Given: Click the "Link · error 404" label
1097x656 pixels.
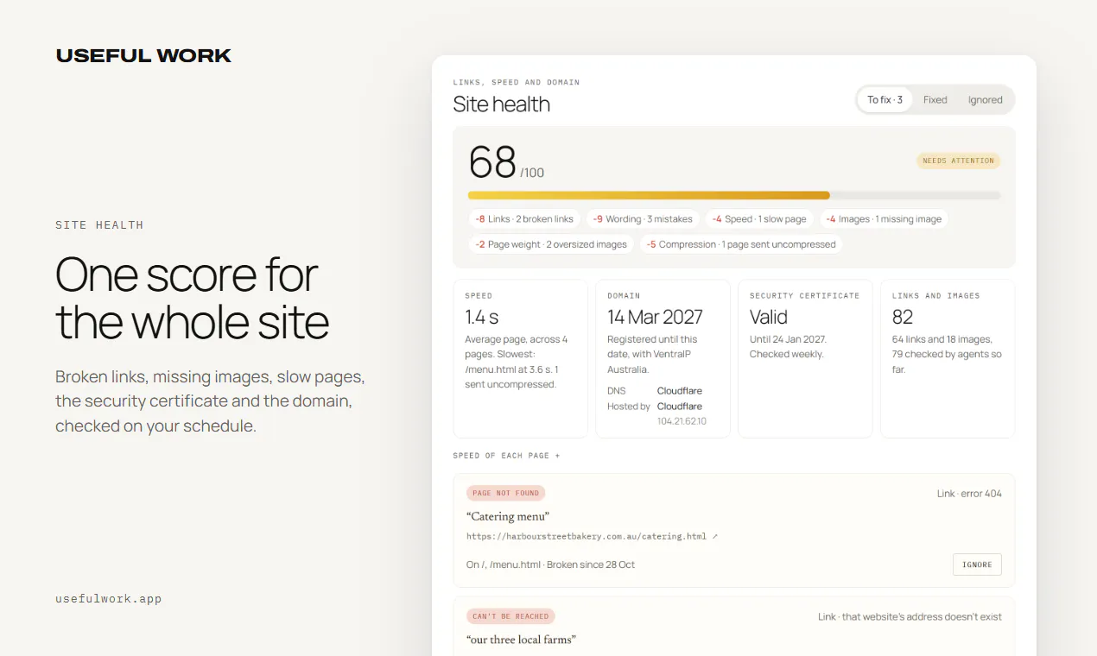Looking at the screenshot, I should 969,494.
